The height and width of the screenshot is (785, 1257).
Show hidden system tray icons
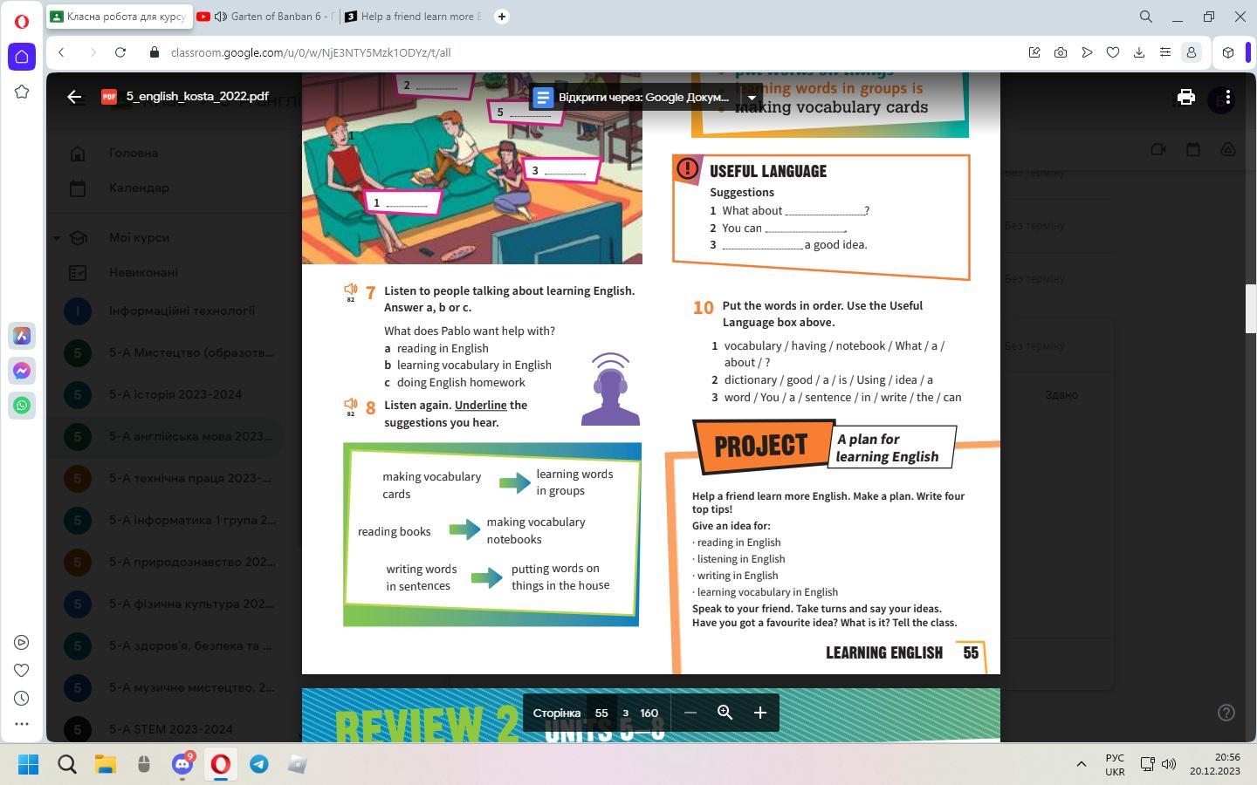1081,764
